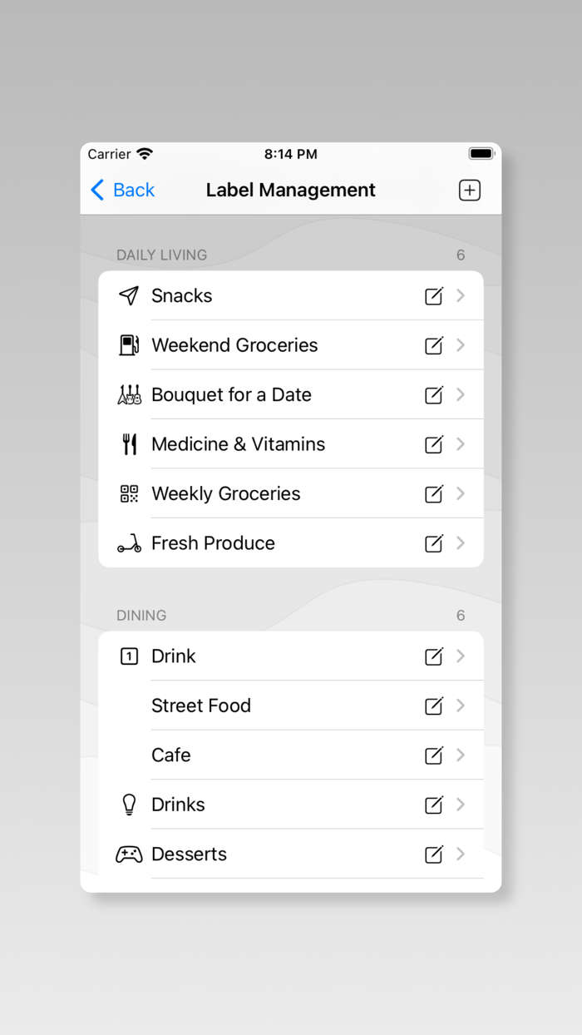Click the fork and knife icon near Medicine & Vitamins
Screen dimensions: 582x1035
(129, 443)
